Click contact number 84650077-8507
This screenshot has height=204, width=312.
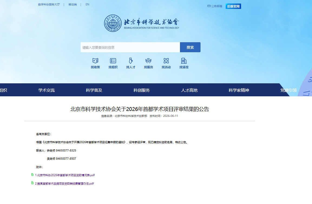66,159
